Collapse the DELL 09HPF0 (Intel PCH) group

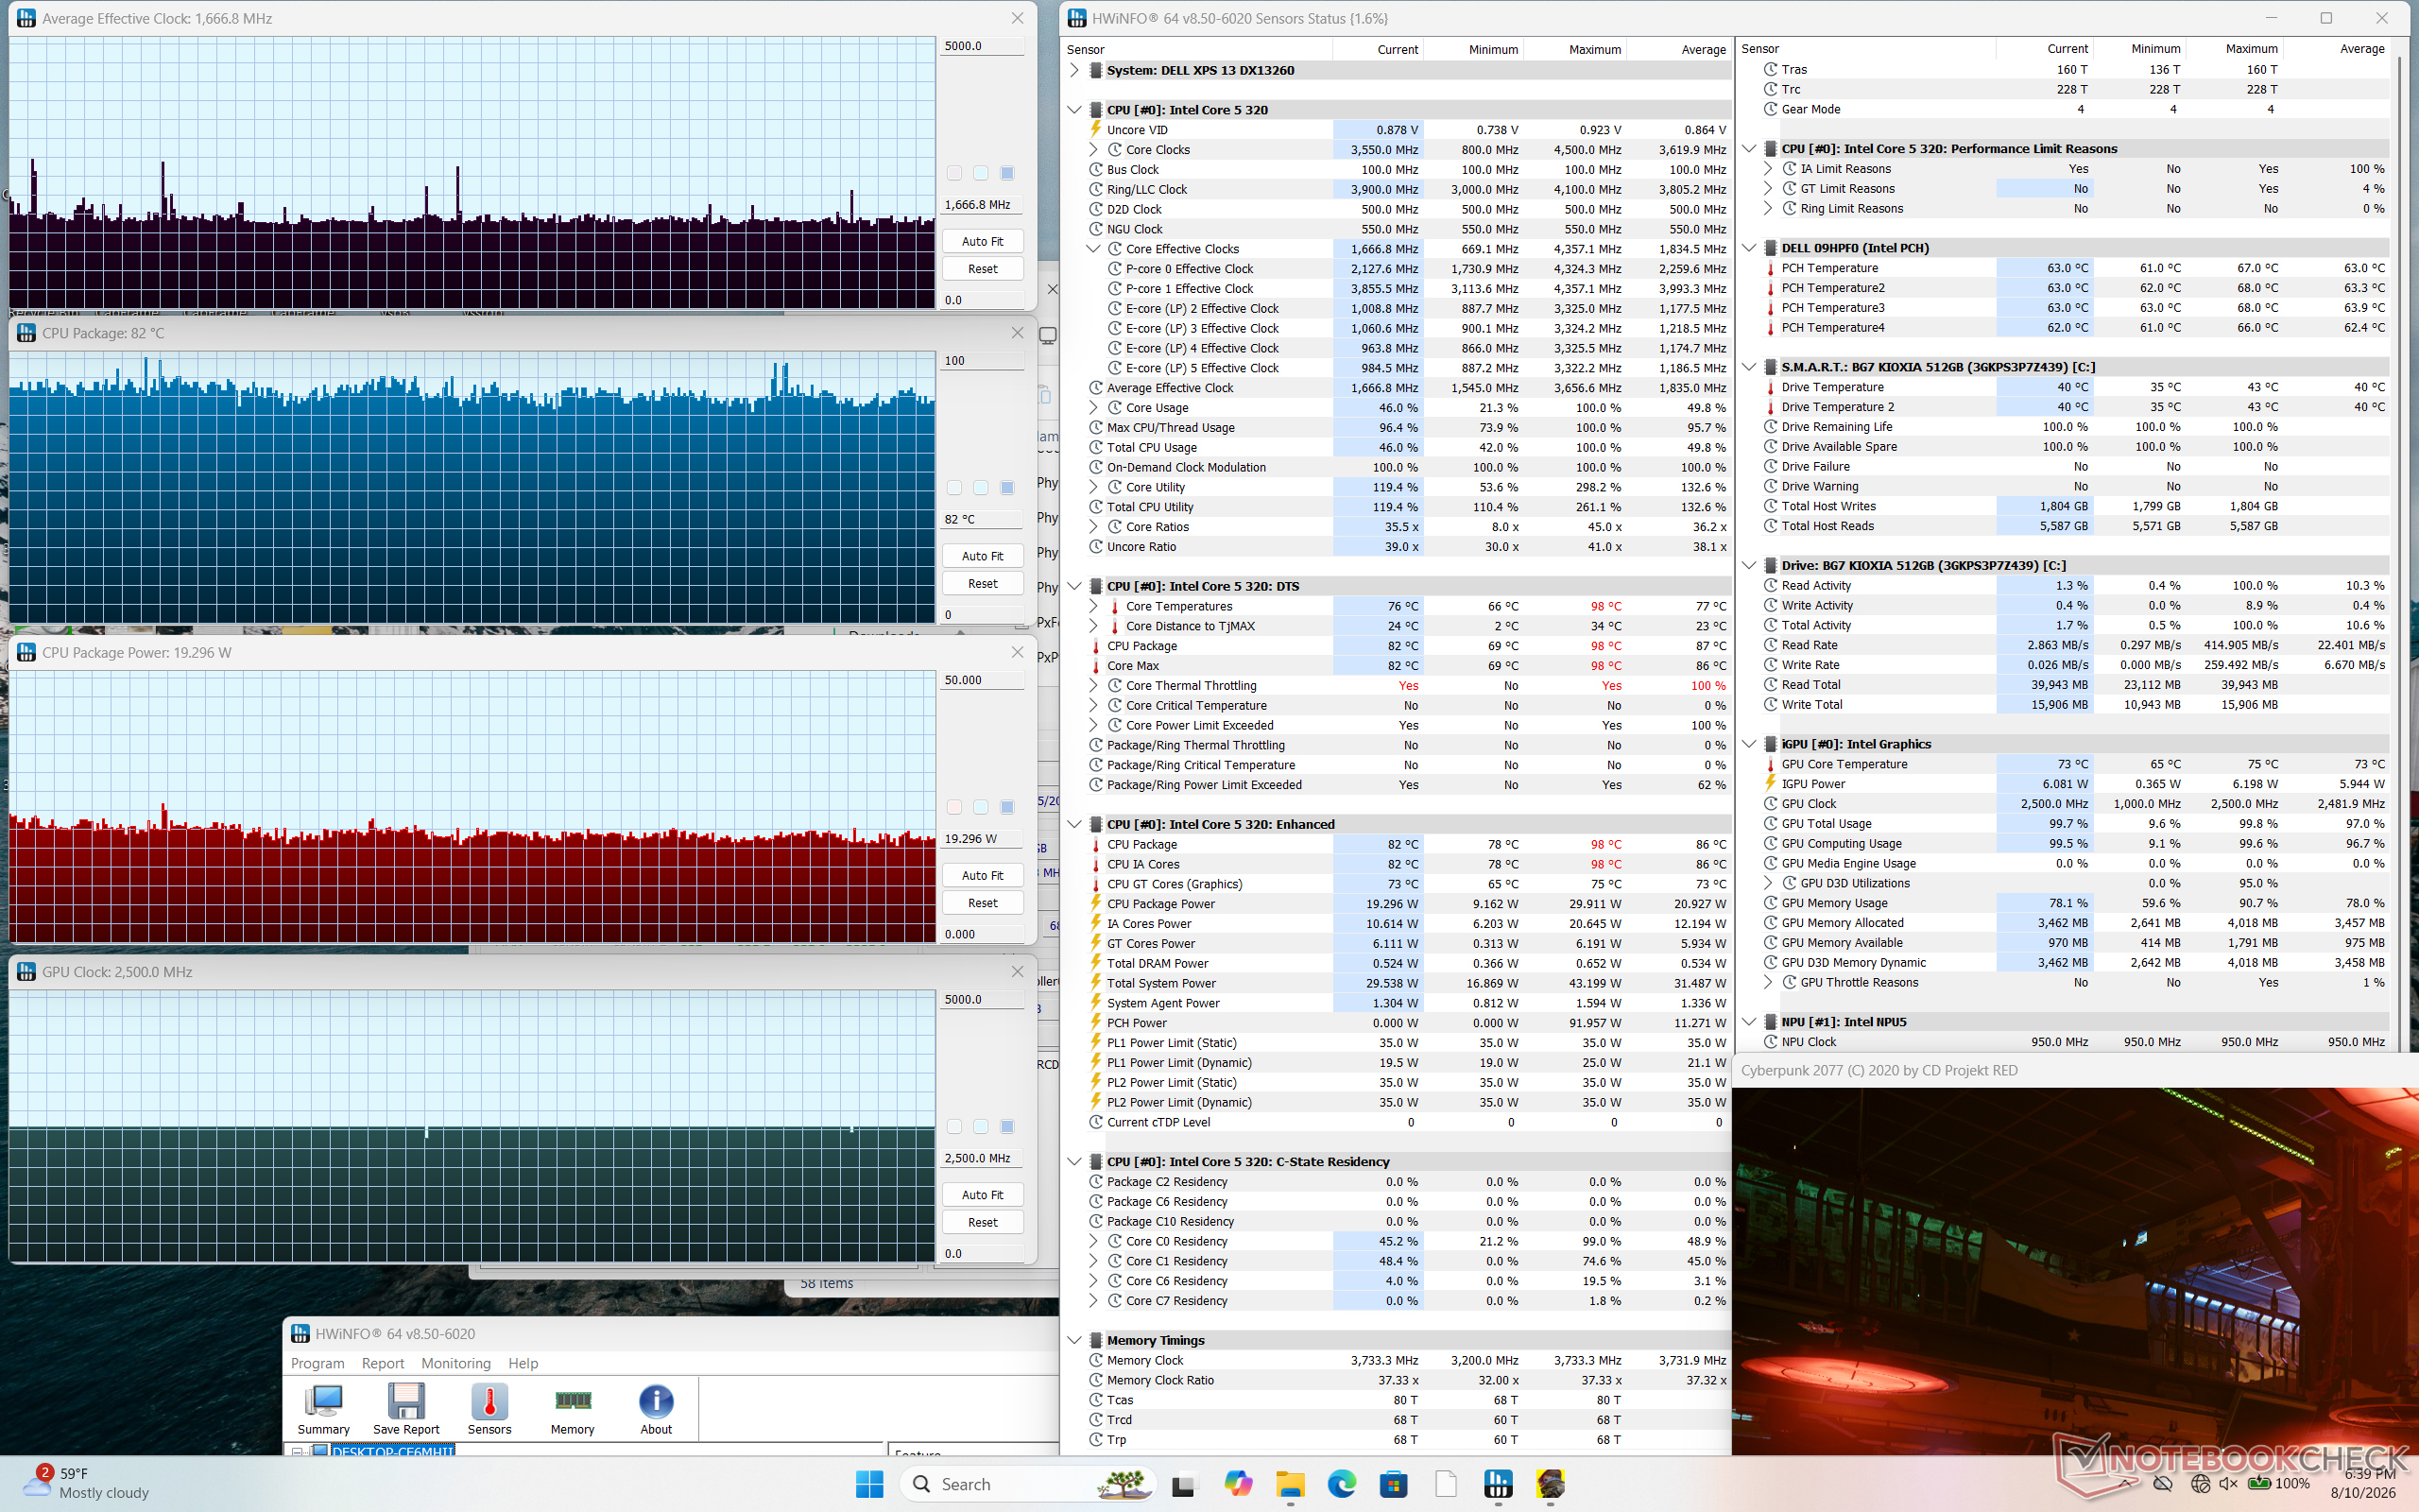(1749, 248)
